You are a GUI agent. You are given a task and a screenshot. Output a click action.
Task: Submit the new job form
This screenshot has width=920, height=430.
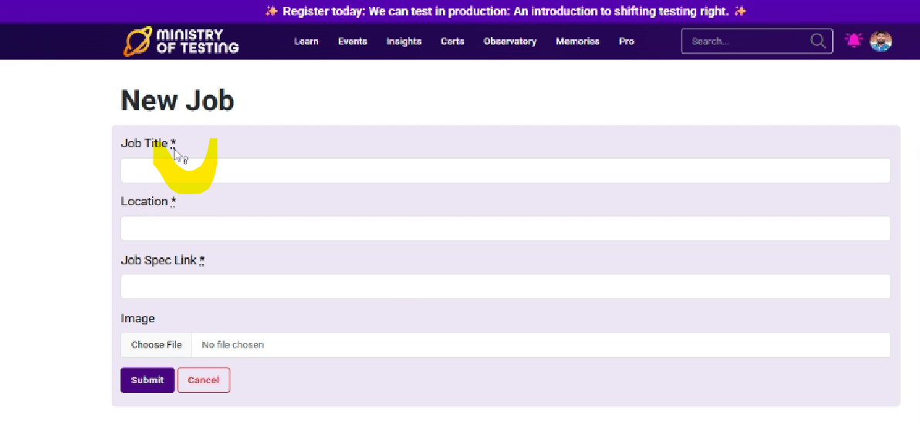pos(147,380)
